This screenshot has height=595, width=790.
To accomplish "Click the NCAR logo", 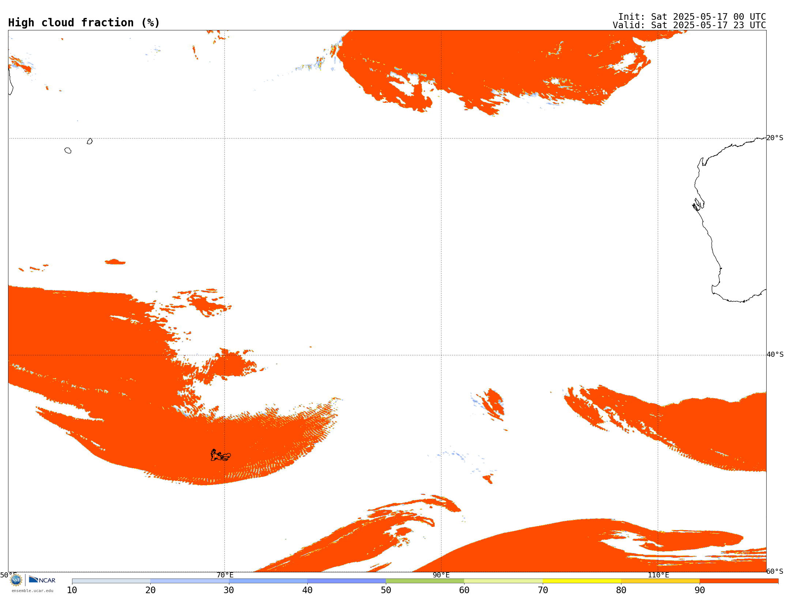I will tap(42, 580).
